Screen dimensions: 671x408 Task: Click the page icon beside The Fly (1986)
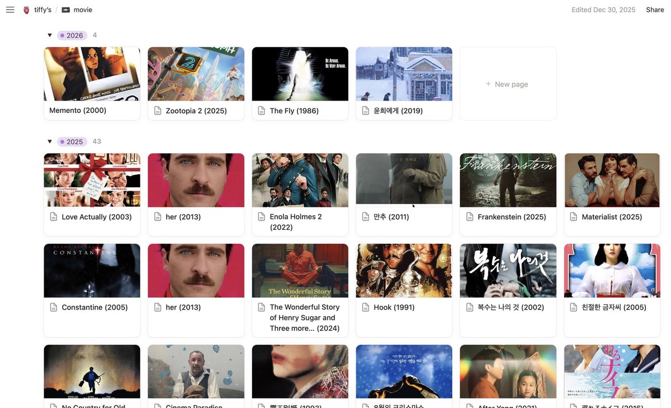(262, 111)
